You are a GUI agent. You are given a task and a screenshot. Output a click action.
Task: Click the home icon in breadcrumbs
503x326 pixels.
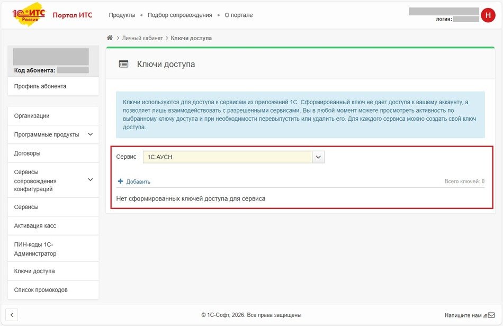pos(110,38)
